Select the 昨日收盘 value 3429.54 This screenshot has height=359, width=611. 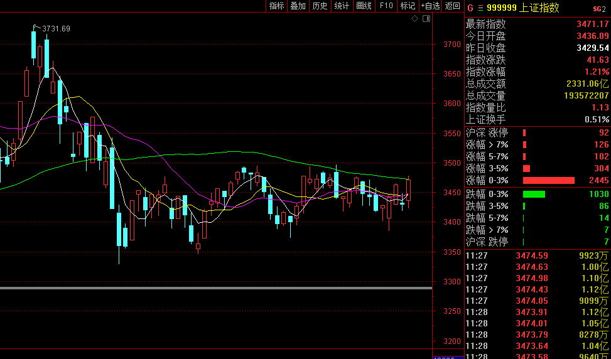pos(593,48)
